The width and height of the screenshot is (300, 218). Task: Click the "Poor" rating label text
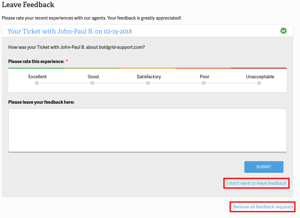(x=205, y=76)
